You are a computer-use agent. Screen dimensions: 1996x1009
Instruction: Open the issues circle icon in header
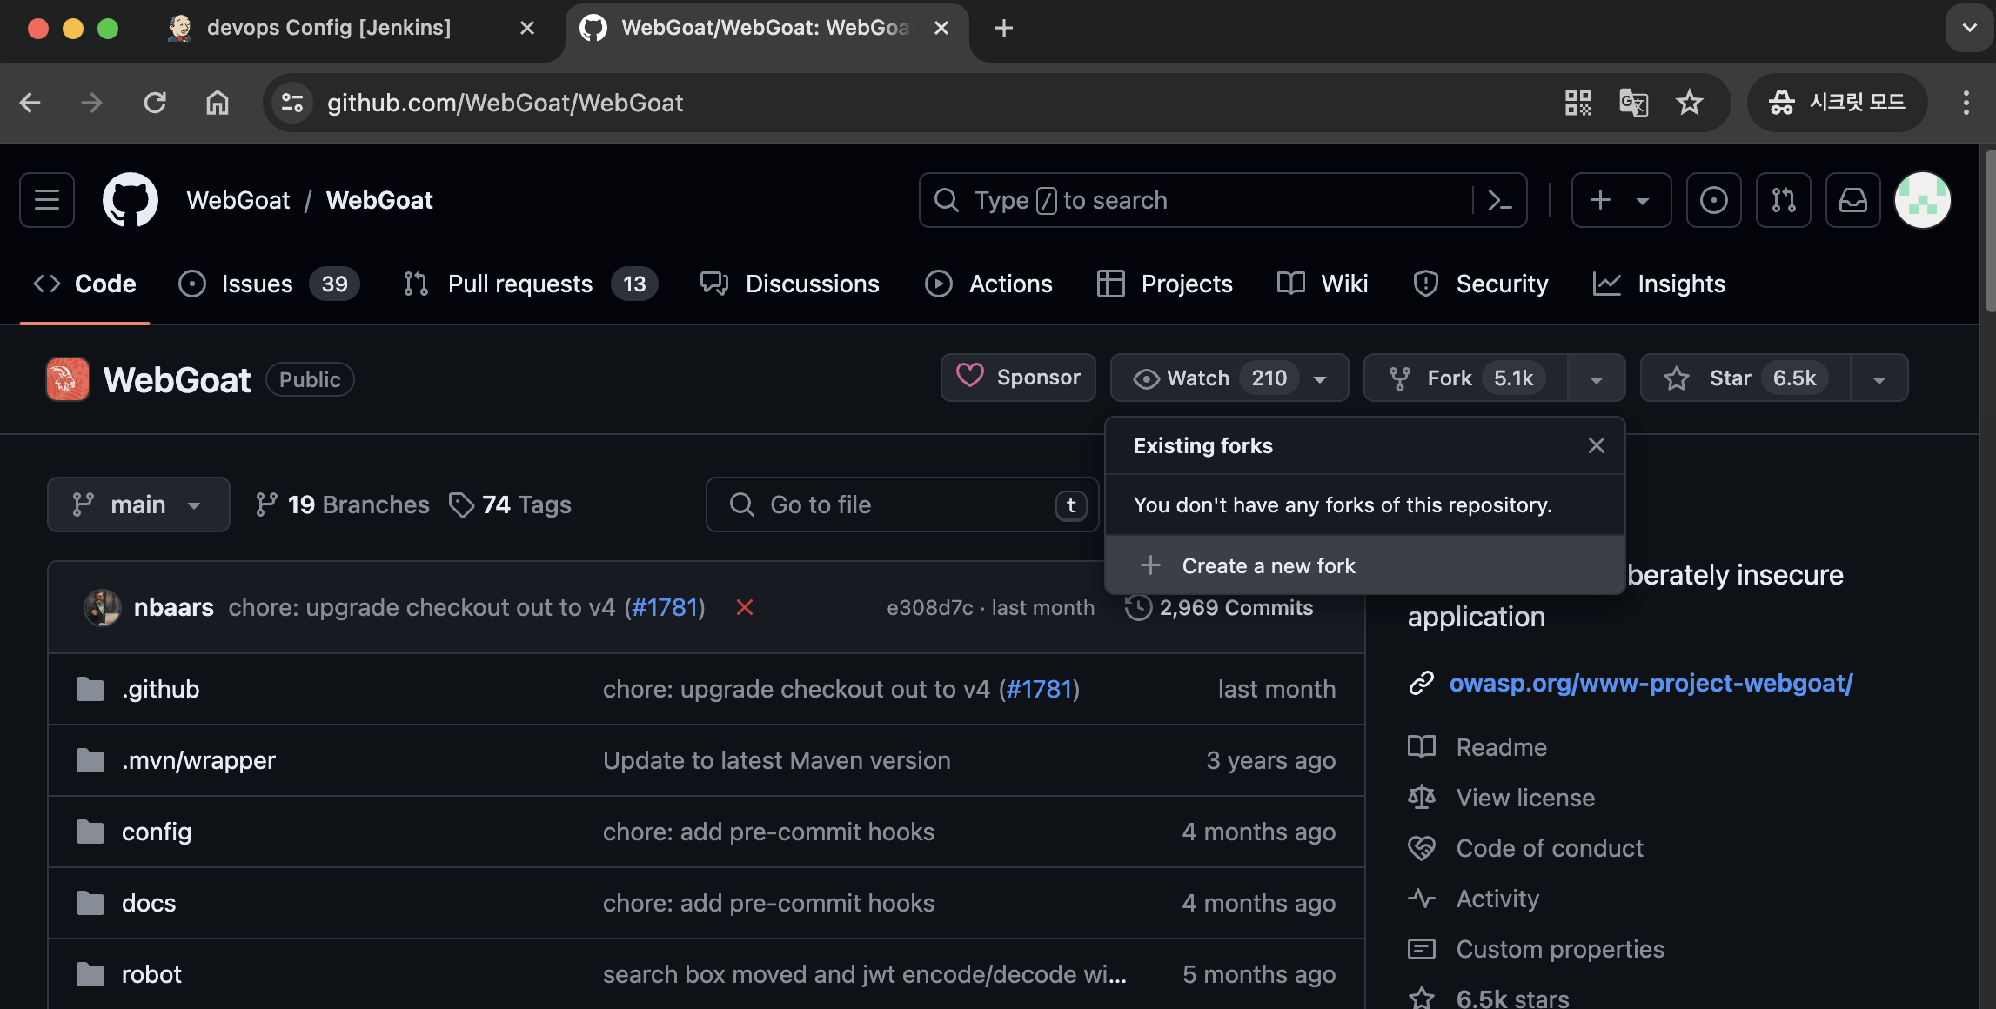click(x=1713, y=200)
